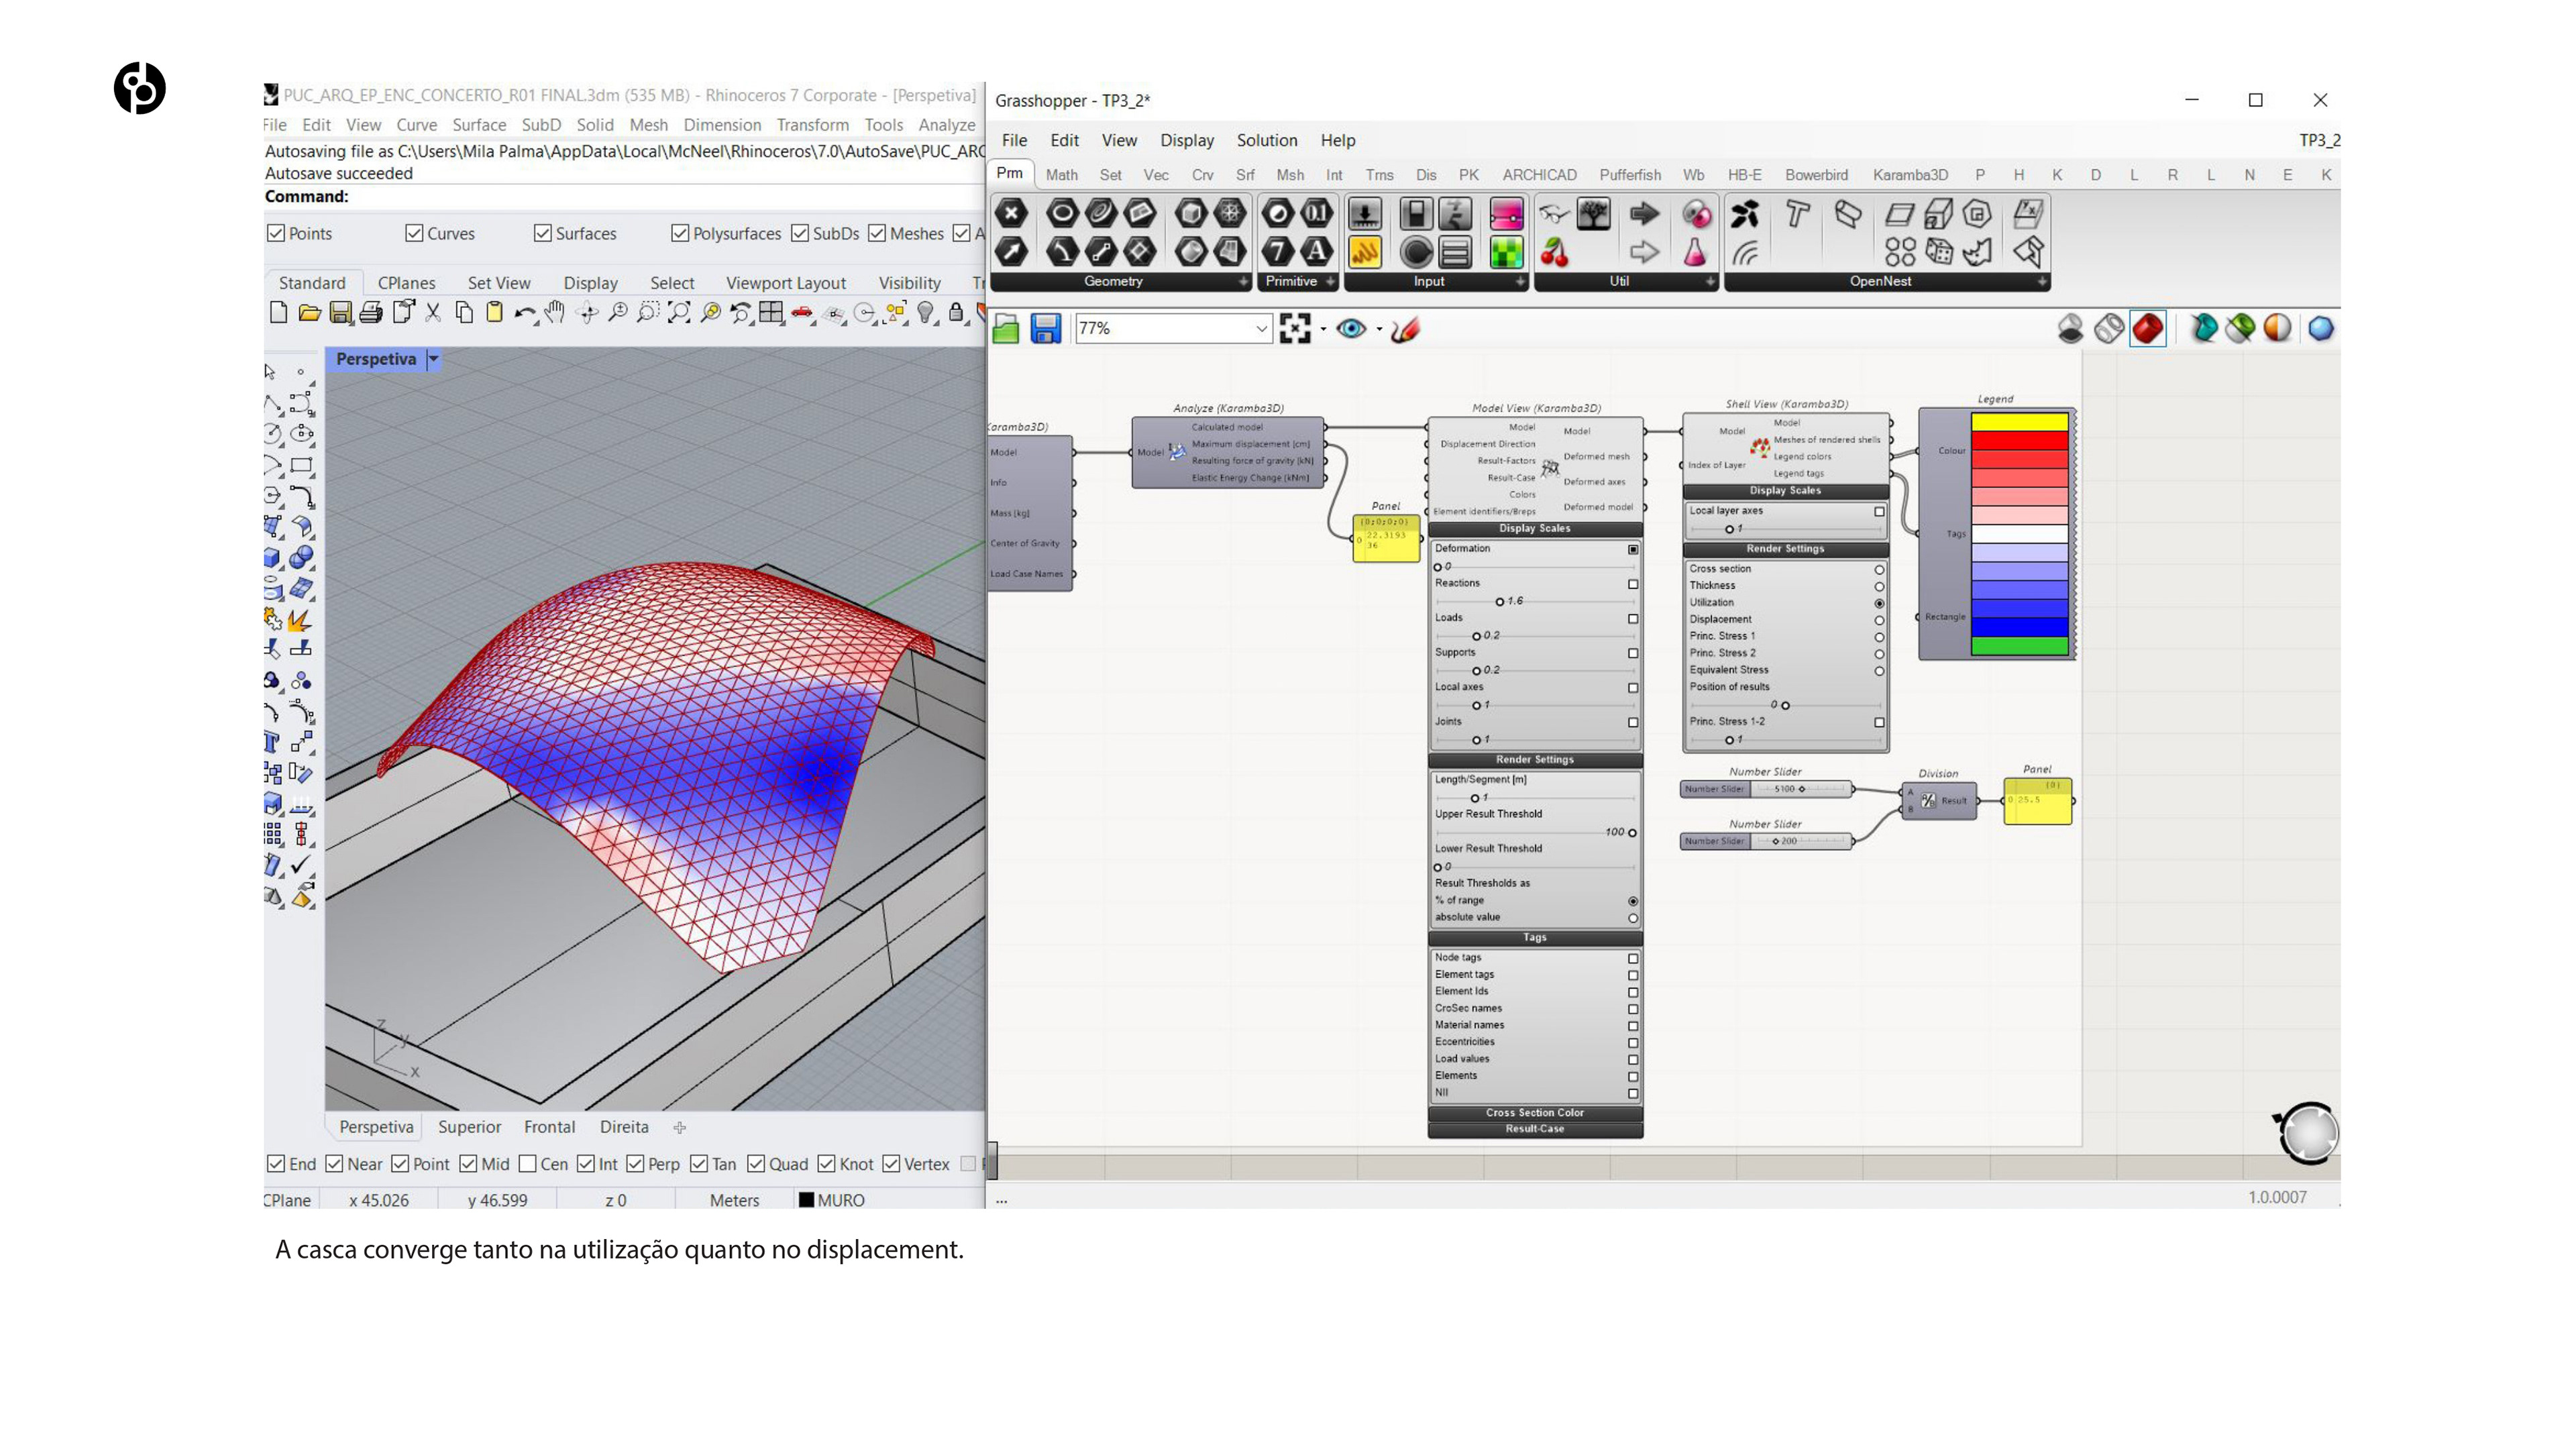Uncheck the Curves selection filter
The image size is (2576, 1449).
tap(415, 233)
